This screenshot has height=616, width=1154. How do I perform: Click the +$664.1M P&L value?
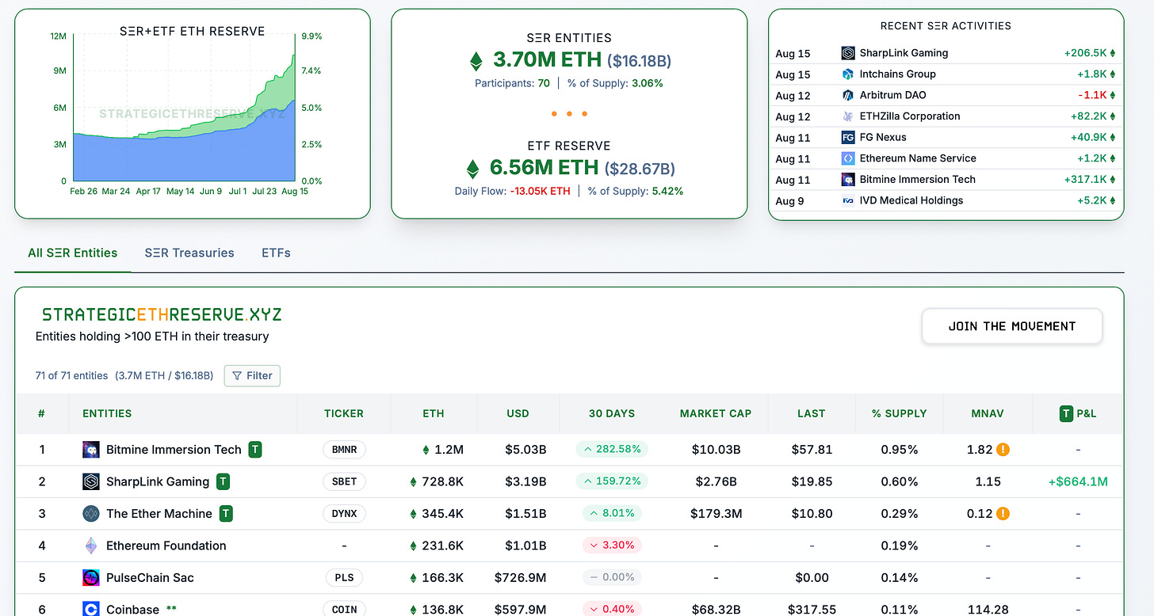click(1078, 481)
